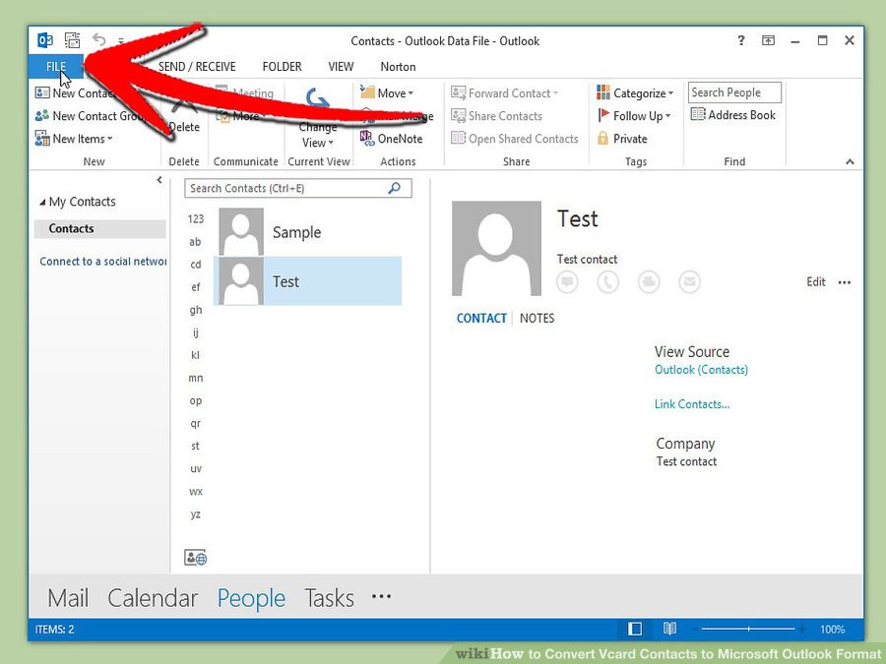Open the Follow Up dropdown
This screenshot has height=664, width=886.
coord(635,116)
